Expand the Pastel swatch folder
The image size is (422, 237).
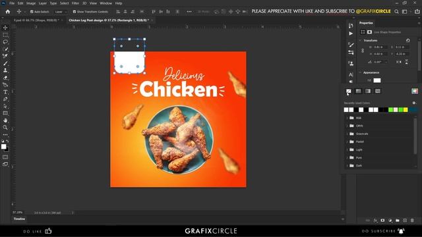point(347,142)
